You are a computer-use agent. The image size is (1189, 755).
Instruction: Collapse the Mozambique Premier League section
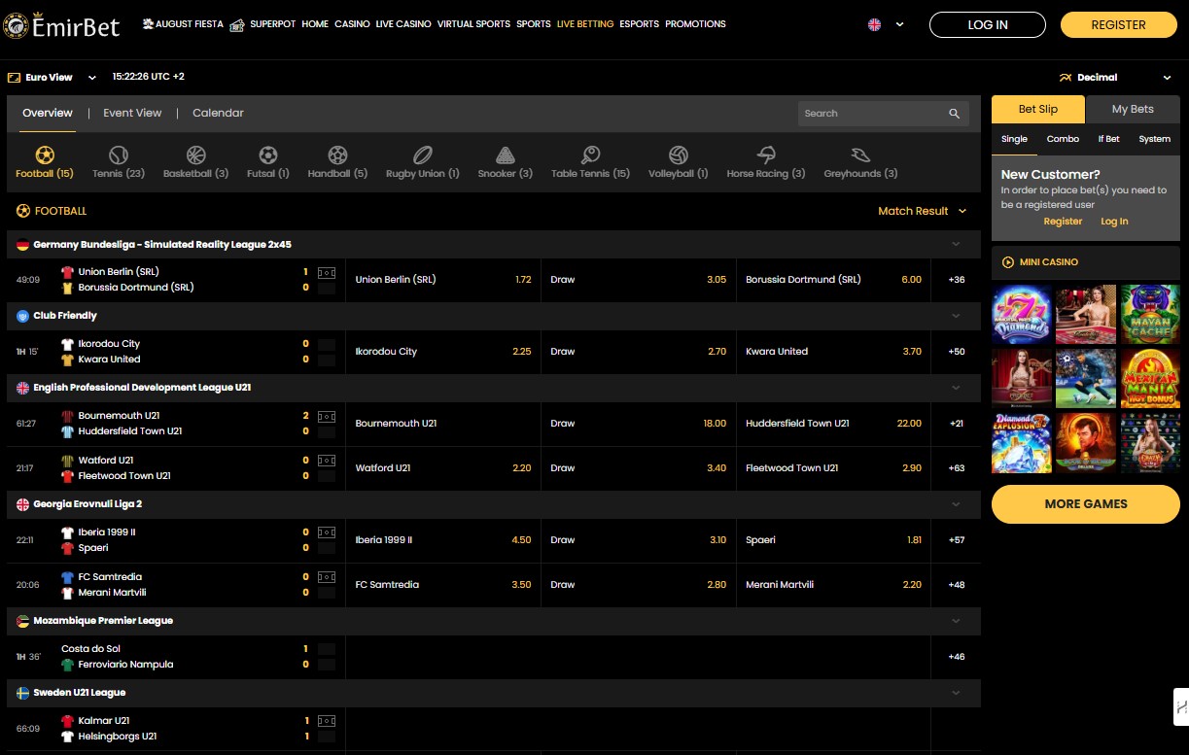coord(956,621)
